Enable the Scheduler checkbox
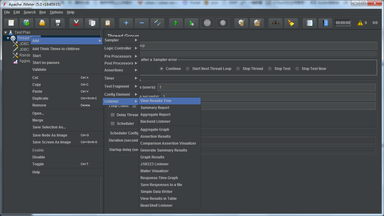 pyautogui.click(x=112, y=124)
